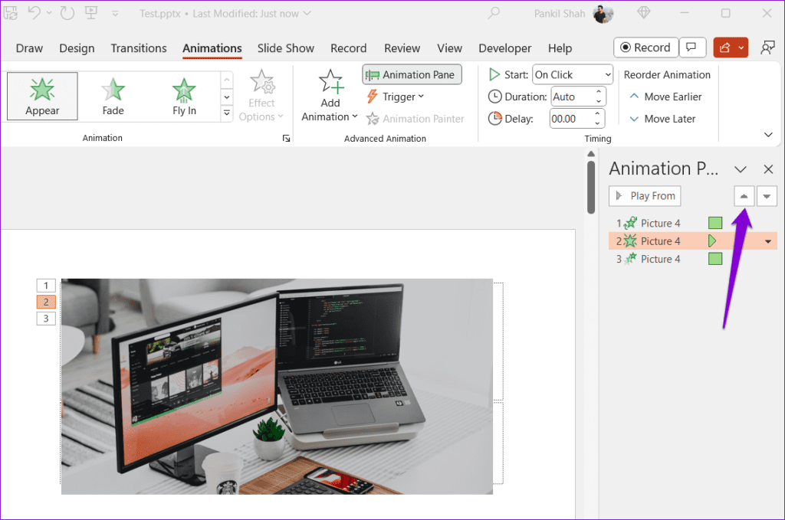Apply the Fly In animation
Image resolution: width=785 pixels, height=520 pixels.
184,95
